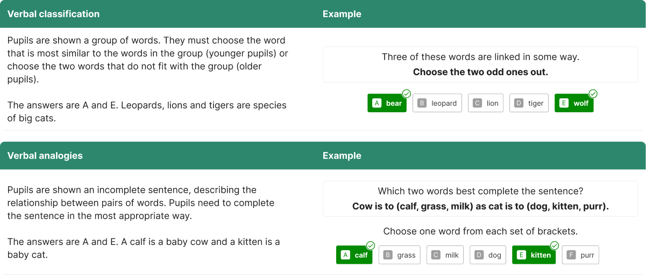This screenshot has width=646, height=275.
Task: Click the green checkmark on bear
Action: 407,93
